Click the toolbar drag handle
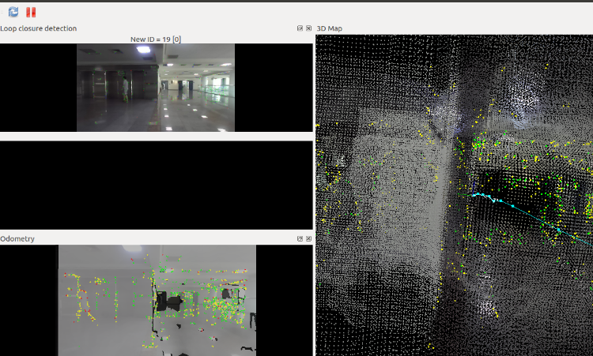The width and height of the screenshot is (593, 356). [2, 12]
